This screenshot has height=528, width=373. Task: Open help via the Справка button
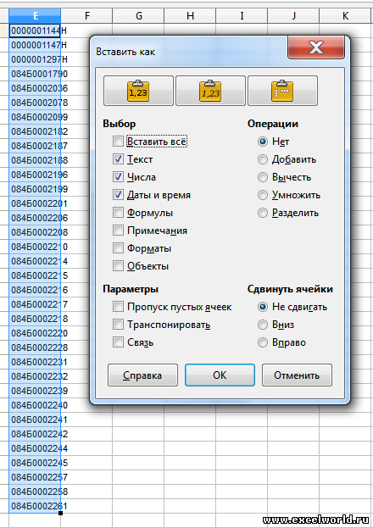coord(142,375)
